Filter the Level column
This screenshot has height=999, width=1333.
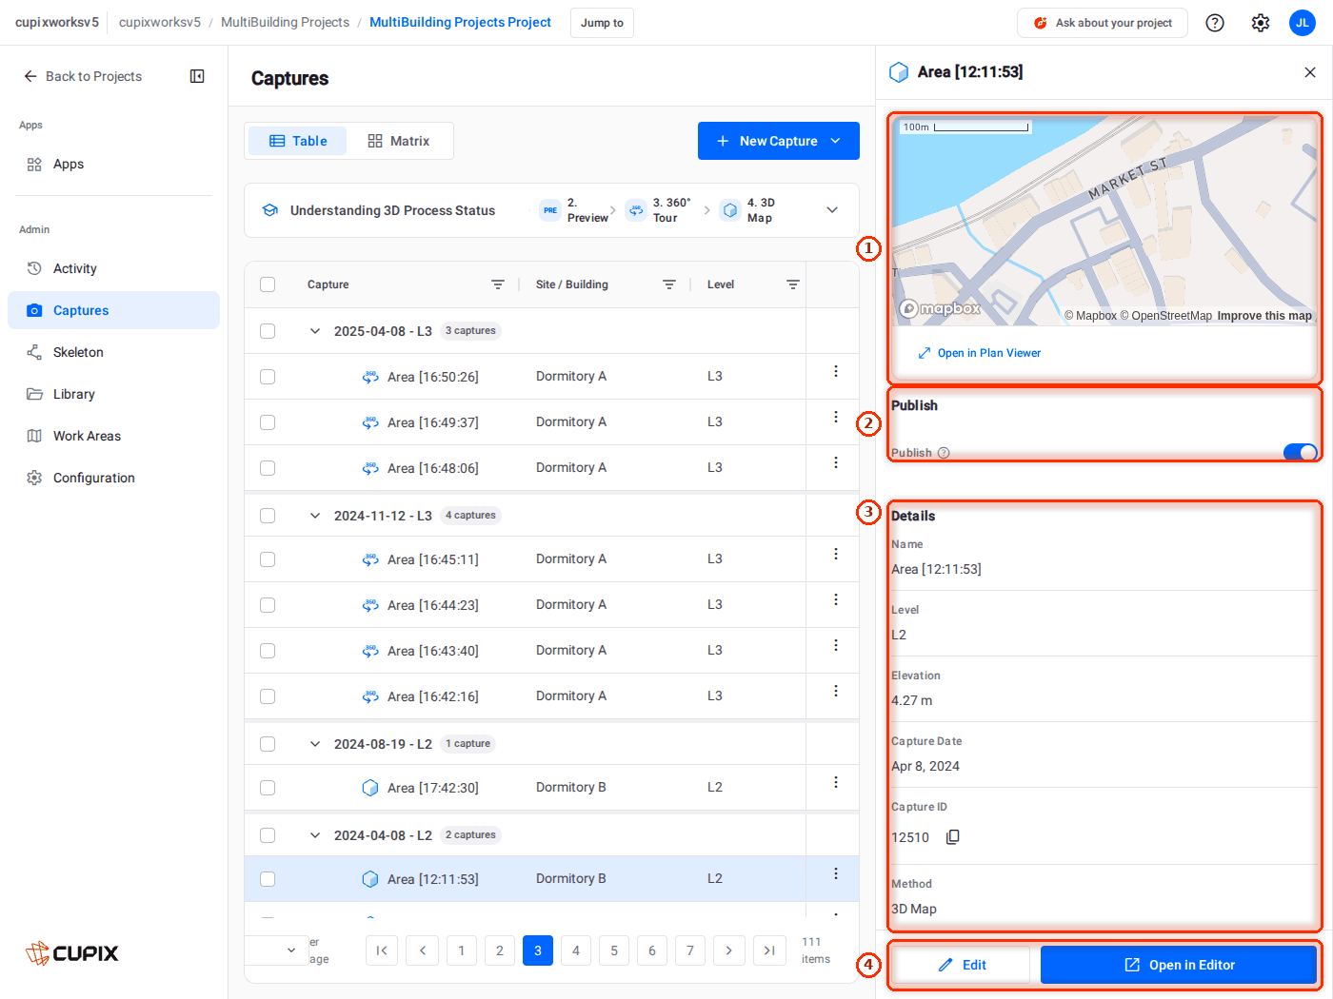(793, 284)
